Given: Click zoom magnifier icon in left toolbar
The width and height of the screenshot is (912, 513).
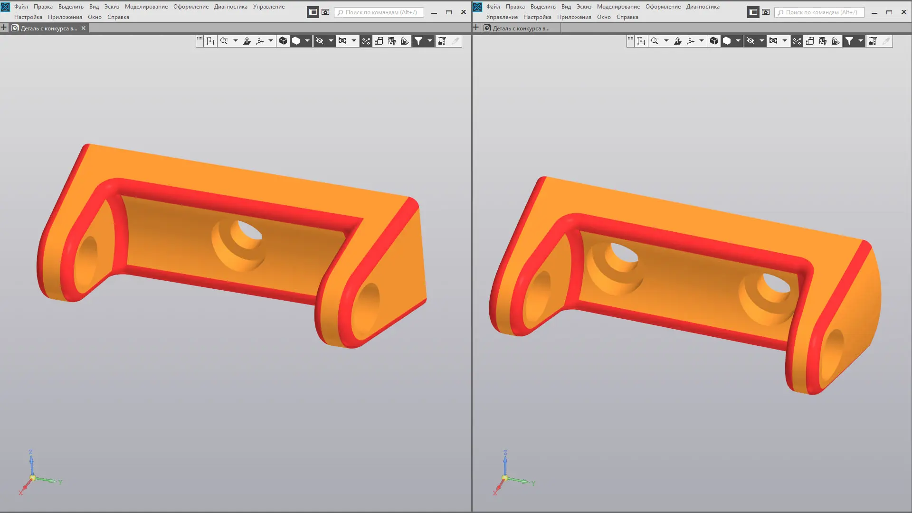Looking at the screenshot, I should 224,41.
